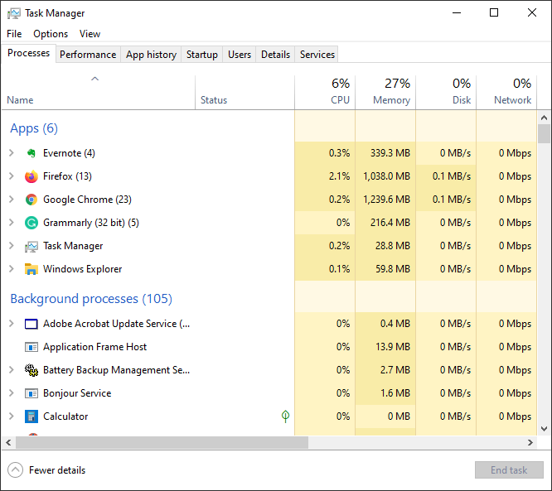The height and width of the screenshot is (491, 552).
Task: Click the vertical scrollbar down arrow
Action: click(x=545, y=428)
